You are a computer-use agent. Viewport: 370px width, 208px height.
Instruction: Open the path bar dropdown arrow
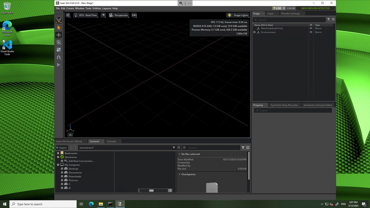[174, 148]
